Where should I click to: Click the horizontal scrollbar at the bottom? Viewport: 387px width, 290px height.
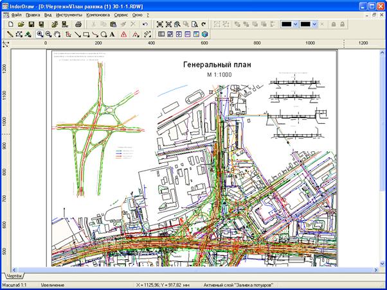coord(193,271)
